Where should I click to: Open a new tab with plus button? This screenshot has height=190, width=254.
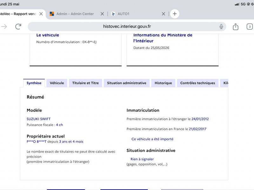coord(175,14)
